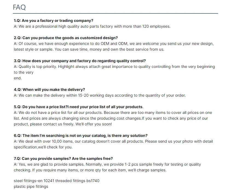Open the 'plastic pipe fittings' link
Viewport: 234px width, 190px height.
pos(31,187)
